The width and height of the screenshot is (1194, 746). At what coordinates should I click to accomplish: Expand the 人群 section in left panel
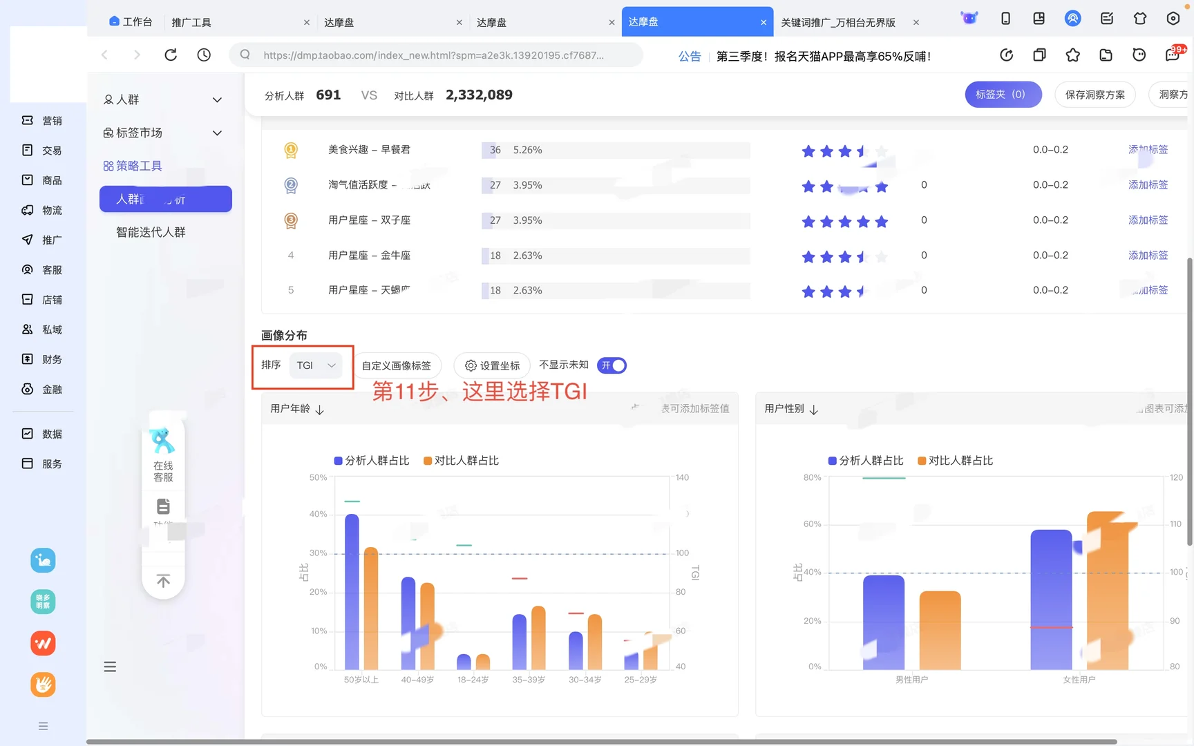coord(217,99)
